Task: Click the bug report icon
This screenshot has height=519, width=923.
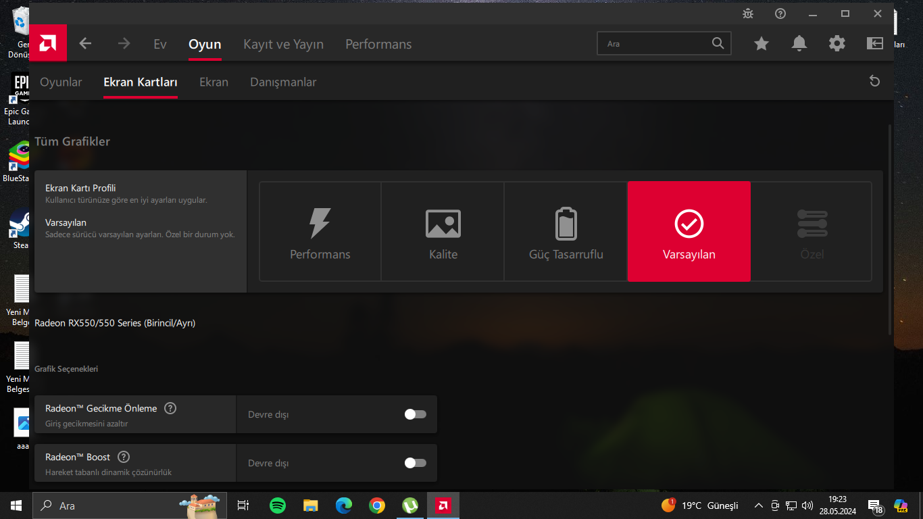Action: 748,14
